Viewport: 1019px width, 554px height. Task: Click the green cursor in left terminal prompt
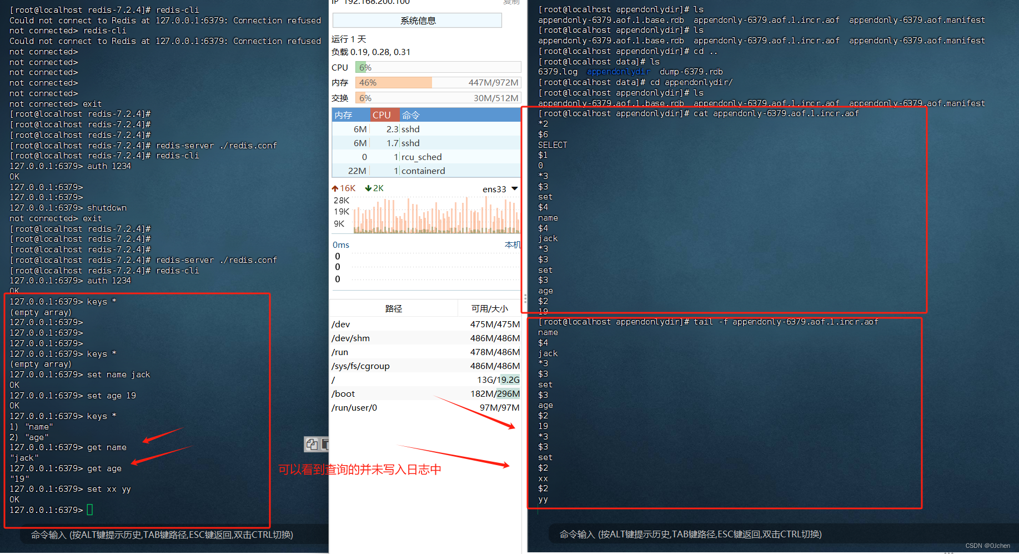(x=90, y=510)
